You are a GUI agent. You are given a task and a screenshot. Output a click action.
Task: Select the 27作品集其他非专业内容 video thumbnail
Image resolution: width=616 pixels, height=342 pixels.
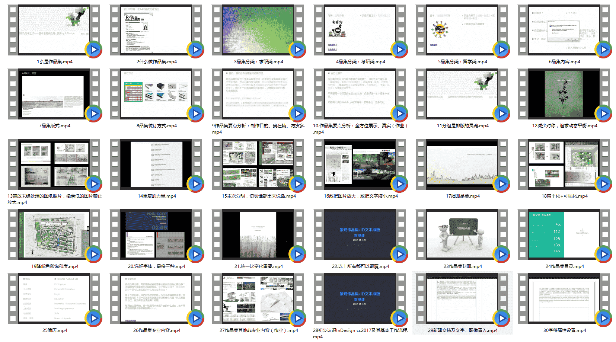[x=258, y=299]
